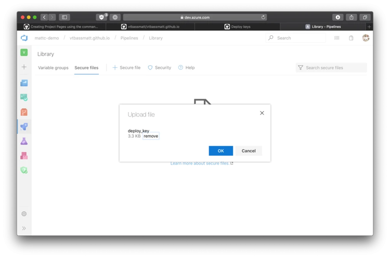Click the dev.azure.com address bar
The width and height of the screenshot is (390, 258).
[x=195, y=17]
